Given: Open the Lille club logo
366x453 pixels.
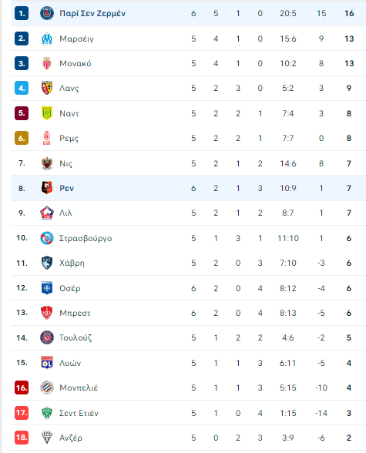Looking at the screenshot, I should click(x=47, y=213).
